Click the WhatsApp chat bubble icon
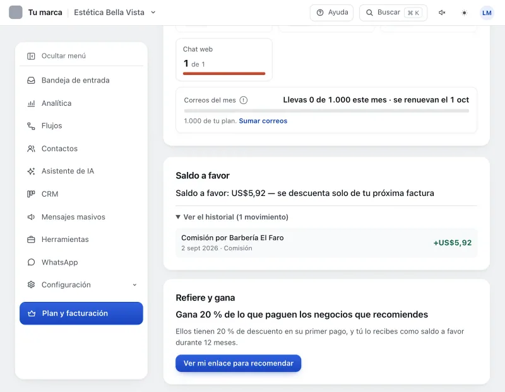The height and width of the screenshot is (392, 505). [x=31, y=262]
